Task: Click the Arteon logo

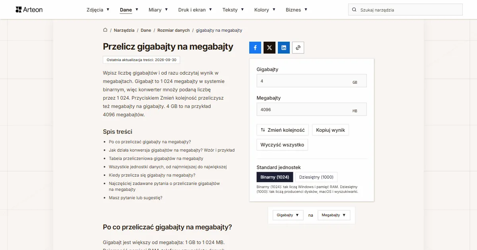Action: point(29,10)
